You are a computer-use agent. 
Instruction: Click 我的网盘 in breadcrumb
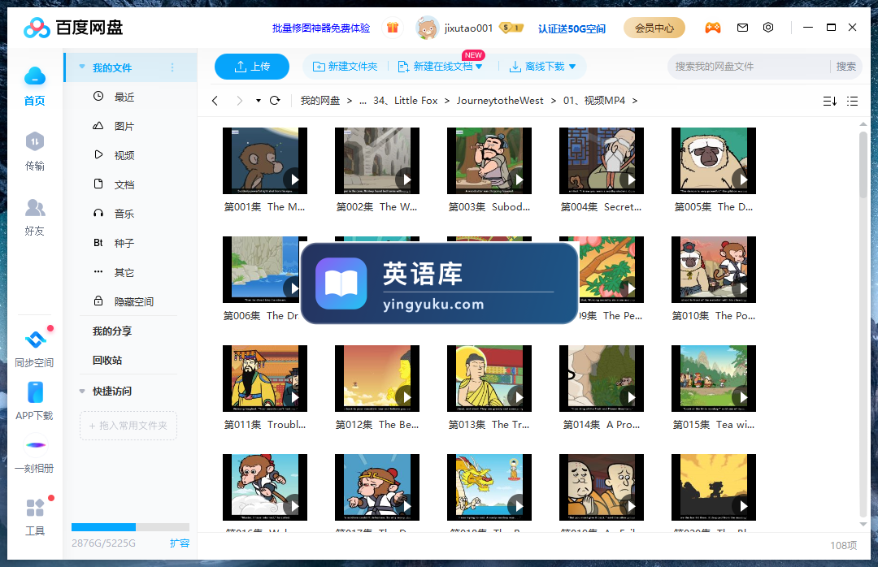coord(320,101)
